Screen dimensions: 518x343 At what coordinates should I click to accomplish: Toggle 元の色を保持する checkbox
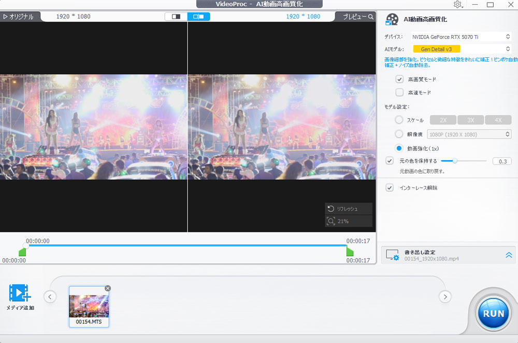coord(390,161)
